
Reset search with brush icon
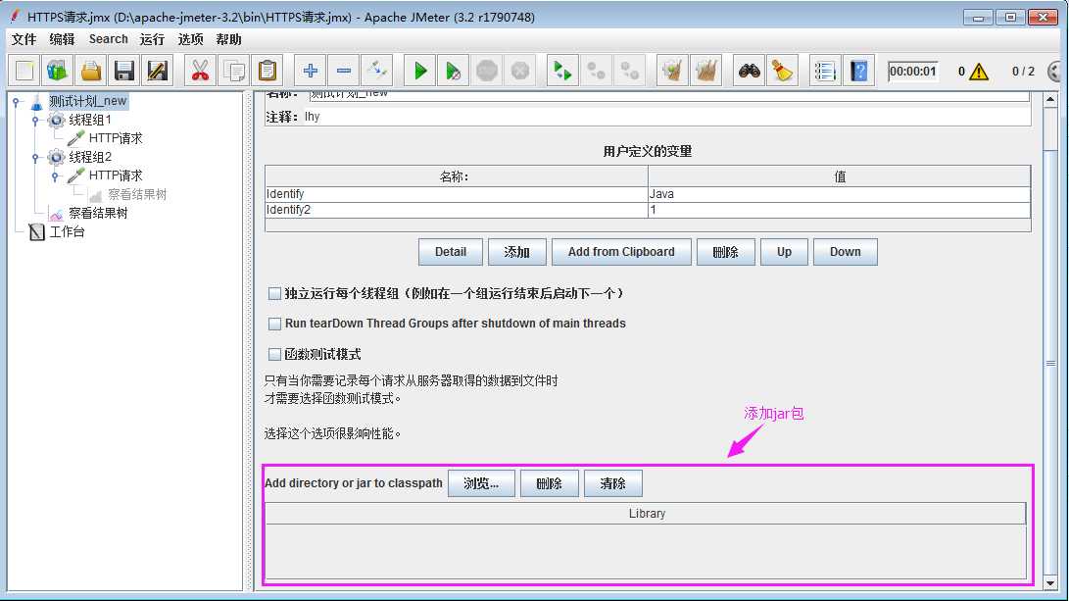[782, 71]
